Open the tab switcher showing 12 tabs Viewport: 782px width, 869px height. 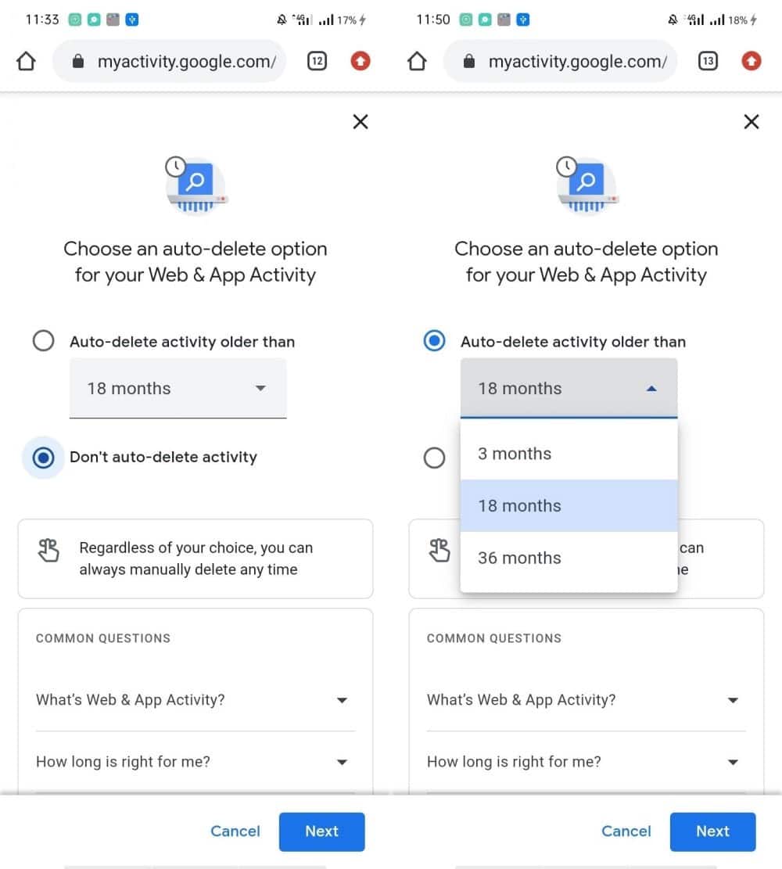tap(317, 61)
